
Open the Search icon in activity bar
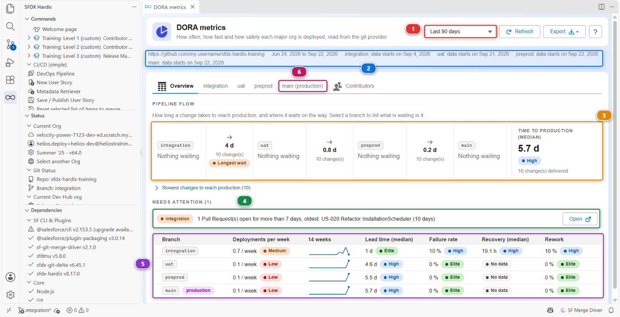pyautogui.click(x=10, y=26)
